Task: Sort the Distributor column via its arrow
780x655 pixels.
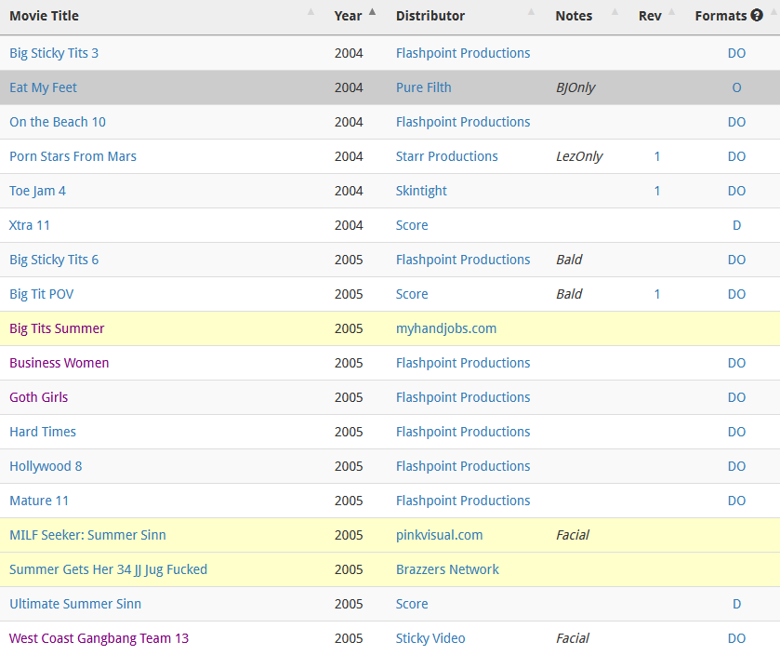Action: click(x=531, y=12)
